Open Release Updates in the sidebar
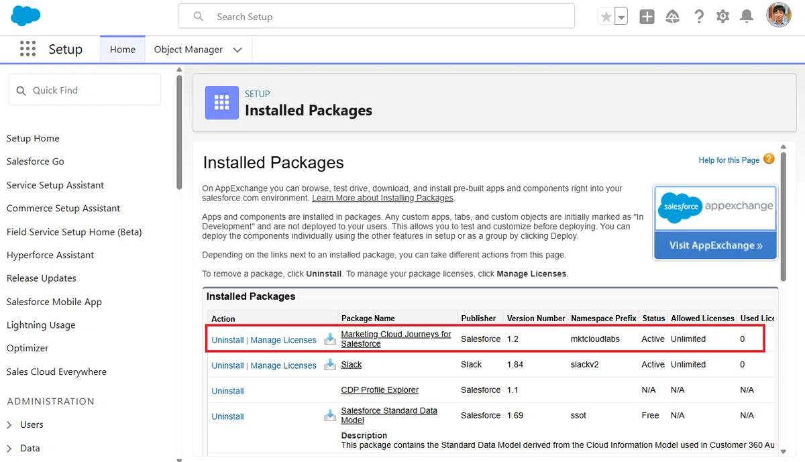This screenshot has height=462, width=805. coord(42,278)
